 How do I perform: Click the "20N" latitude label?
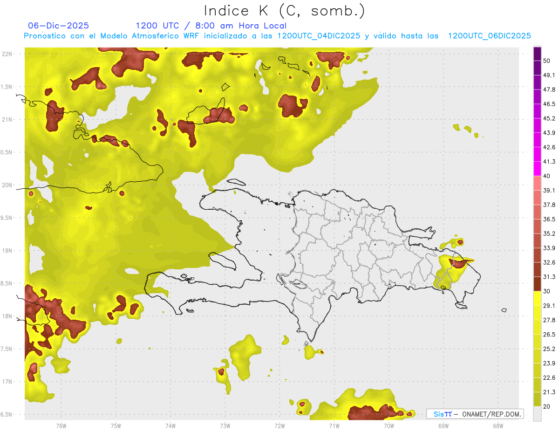pos(8,185)
